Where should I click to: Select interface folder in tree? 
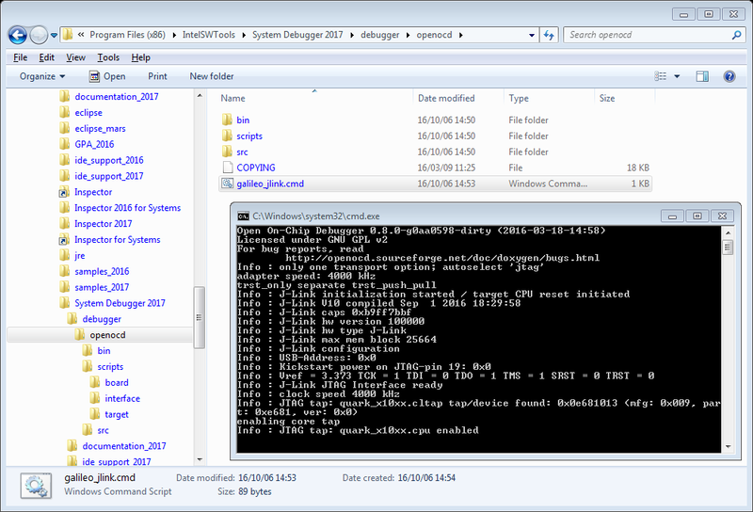coord(122,398)
